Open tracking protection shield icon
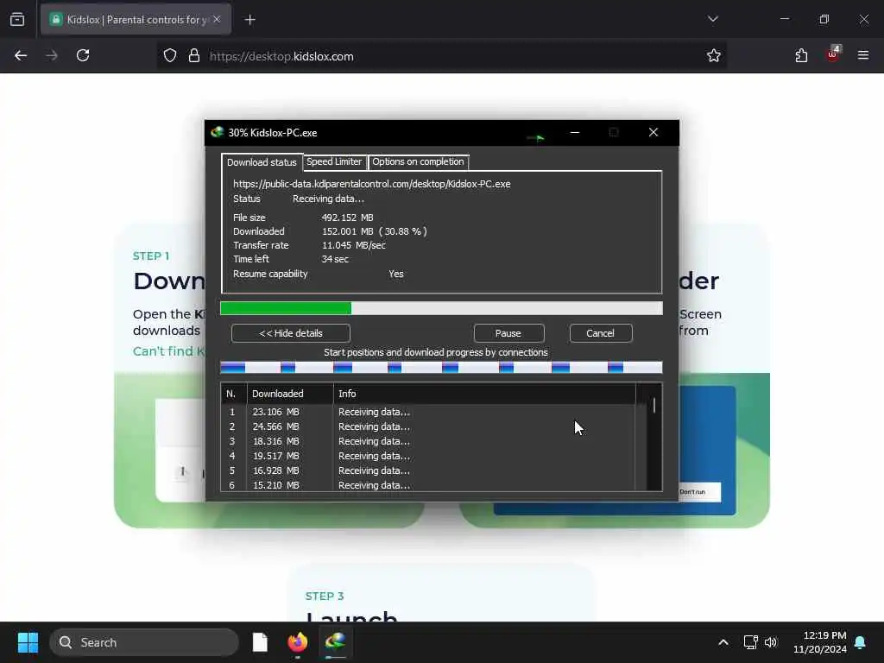The image size is (884, 663). (170, 56)
